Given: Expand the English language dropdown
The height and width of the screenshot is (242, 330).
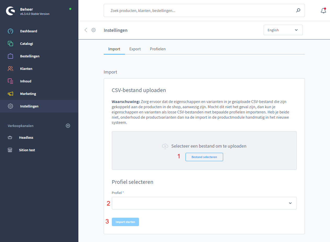Looking at the screenshot, I should pyautogui.click(x=283, y=30).
